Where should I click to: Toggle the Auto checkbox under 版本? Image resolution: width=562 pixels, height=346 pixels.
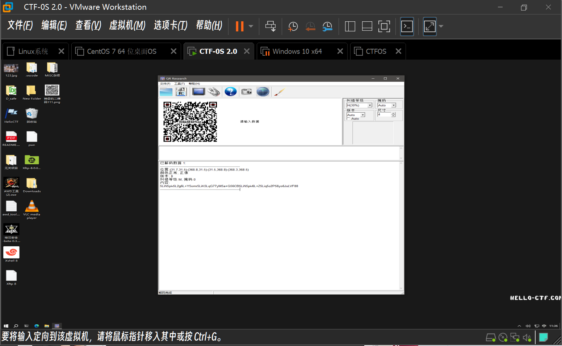tap(348, 119)
